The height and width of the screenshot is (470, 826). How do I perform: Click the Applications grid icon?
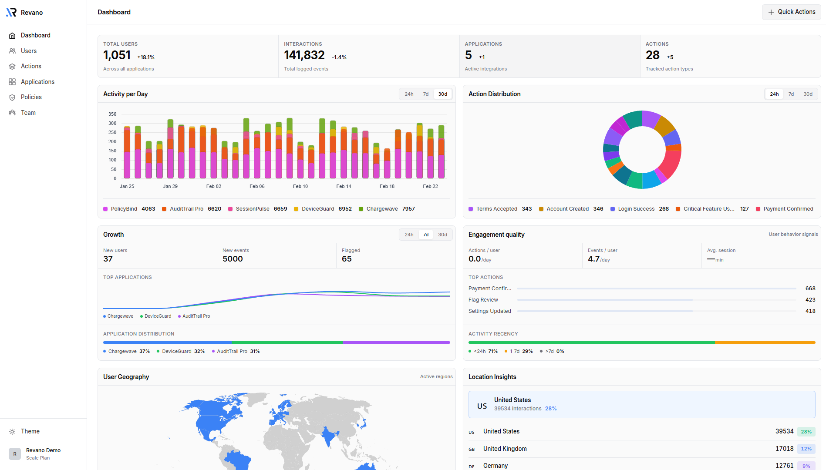point(12,82)
